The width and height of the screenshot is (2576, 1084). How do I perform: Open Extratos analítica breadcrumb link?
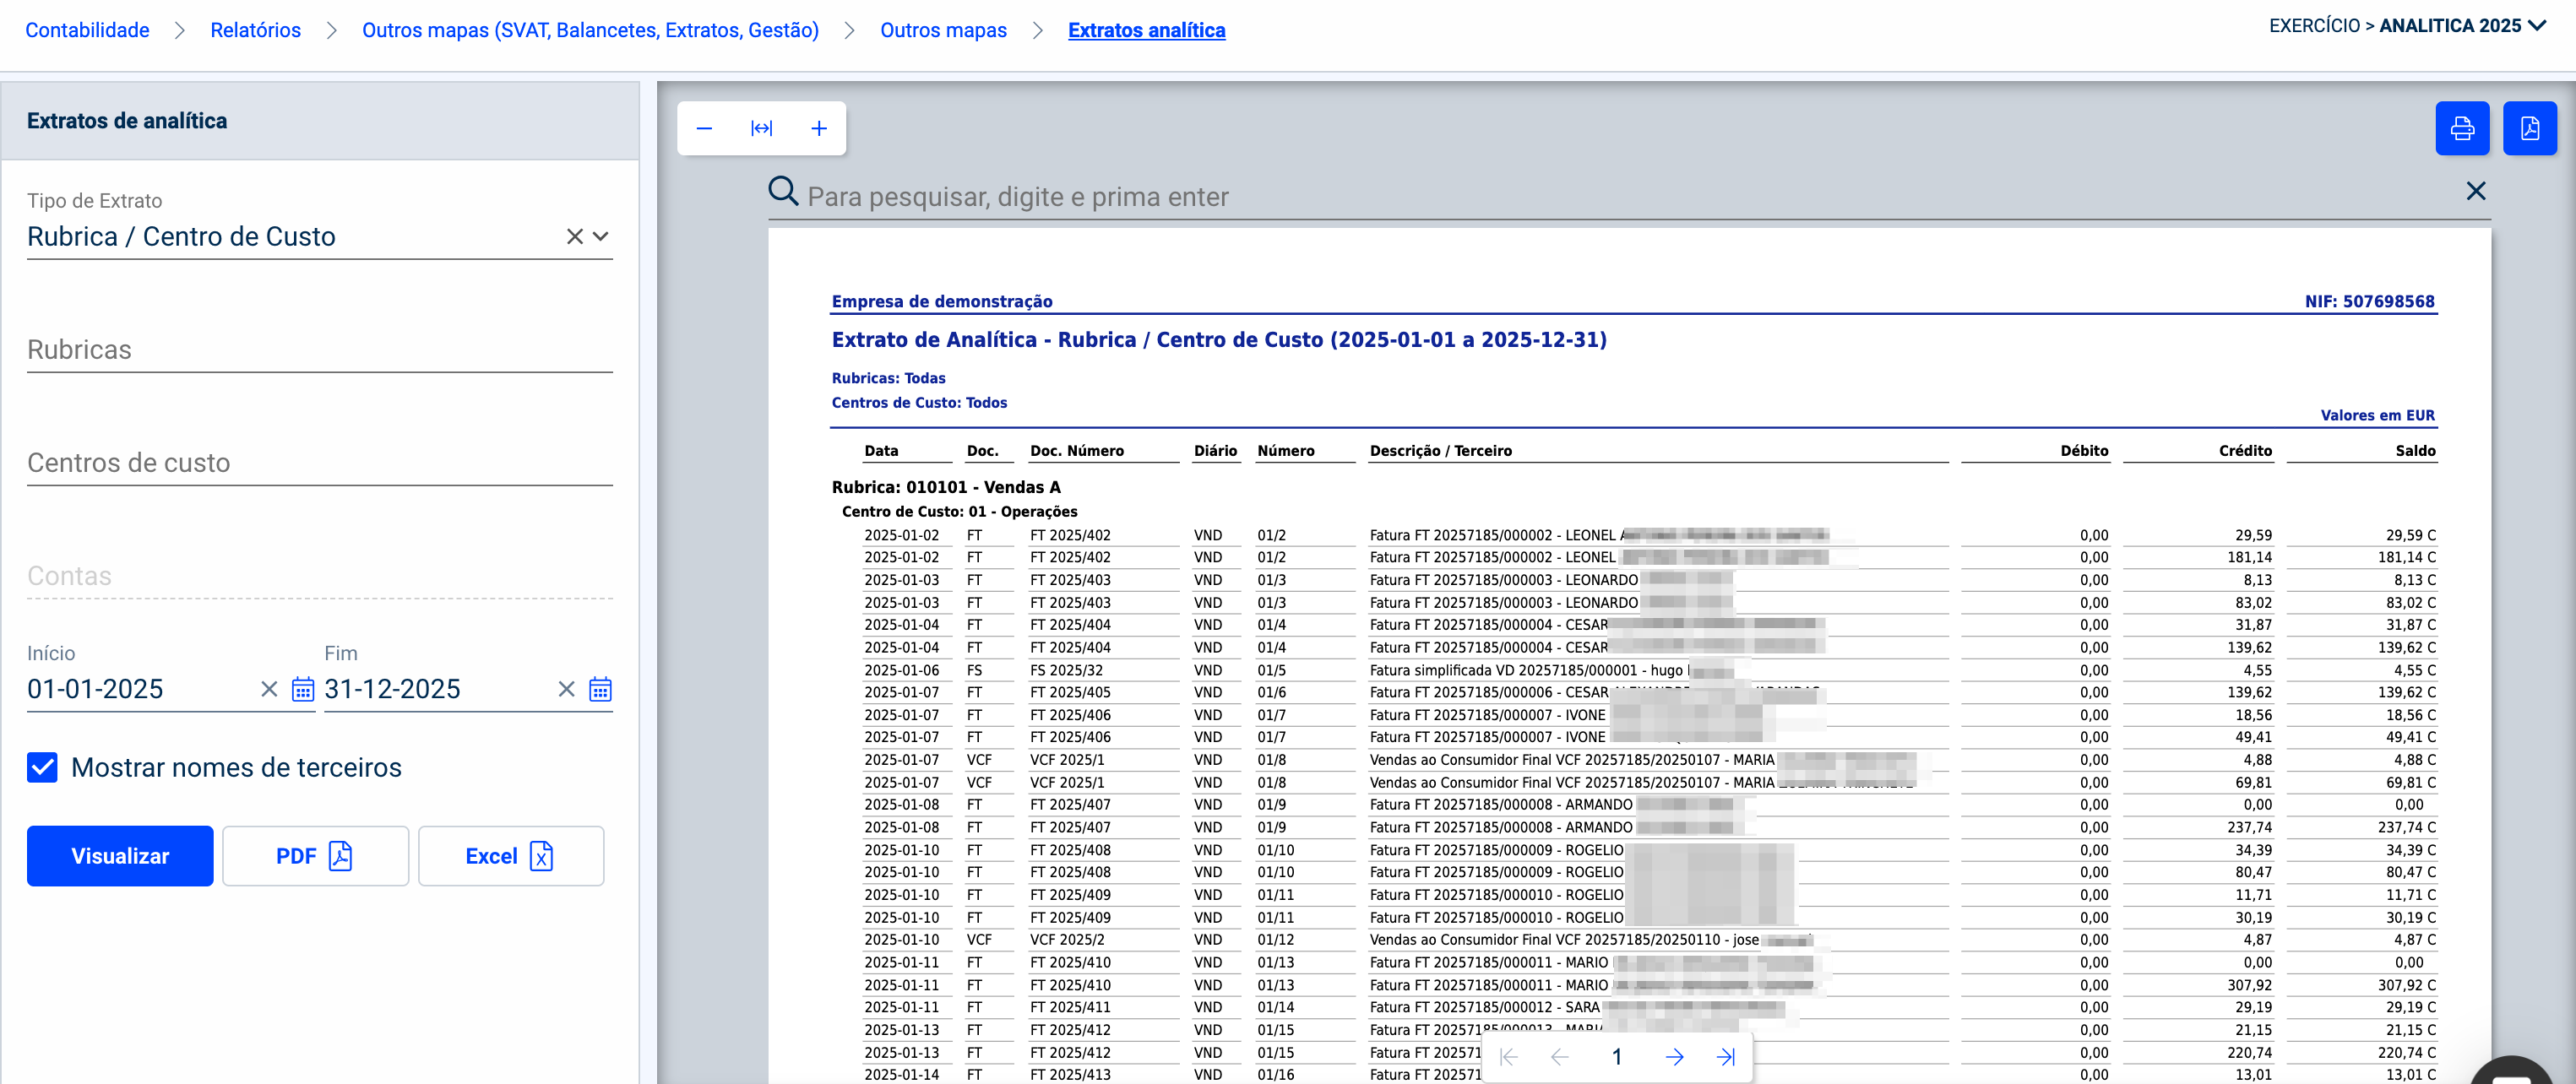pos(1146,30)
